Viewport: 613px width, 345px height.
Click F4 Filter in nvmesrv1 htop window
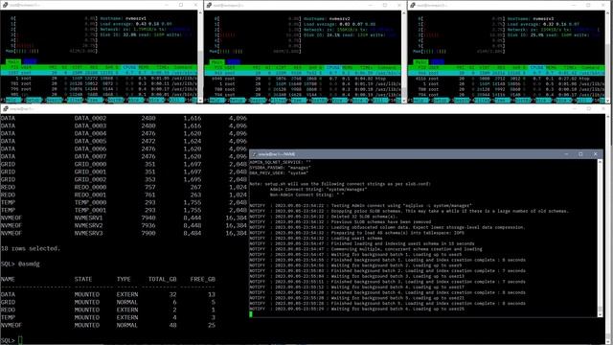[x=75, y=100]
